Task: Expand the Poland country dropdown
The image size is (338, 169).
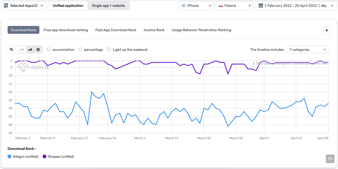Action: [x=234, y=6]
